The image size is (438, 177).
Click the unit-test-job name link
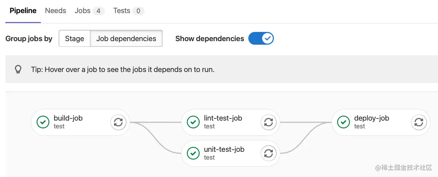click(x=224, y=149)
